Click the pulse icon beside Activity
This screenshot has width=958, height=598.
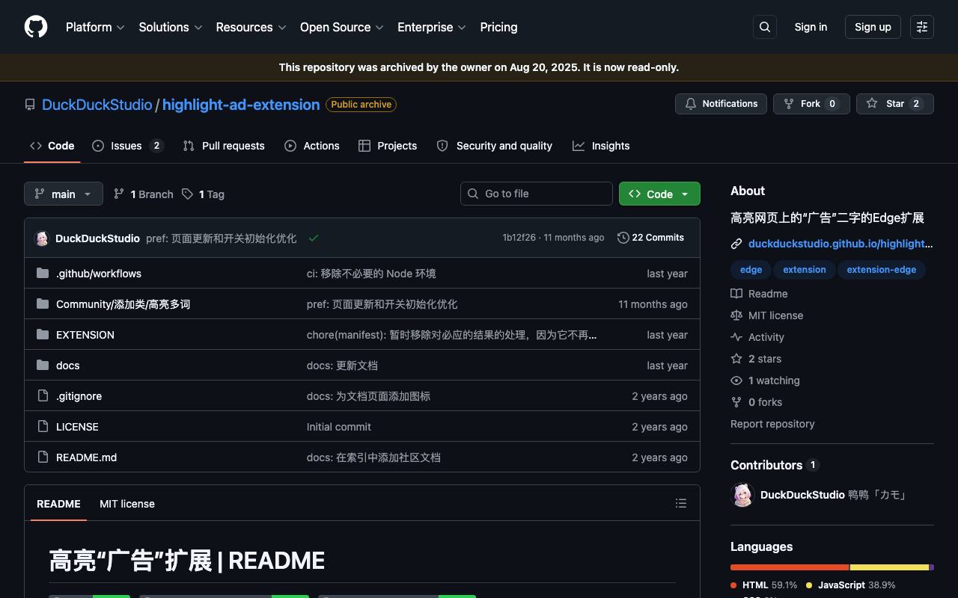point(736,337)
